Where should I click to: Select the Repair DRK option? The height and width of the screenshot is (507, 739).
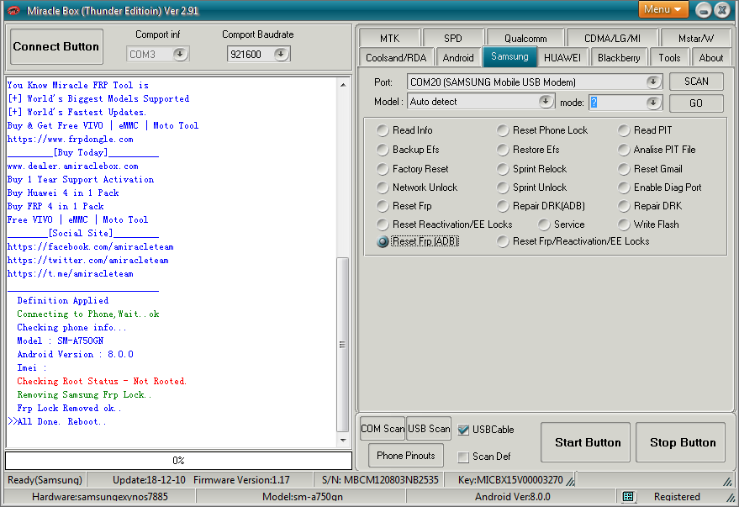point(624,206)
